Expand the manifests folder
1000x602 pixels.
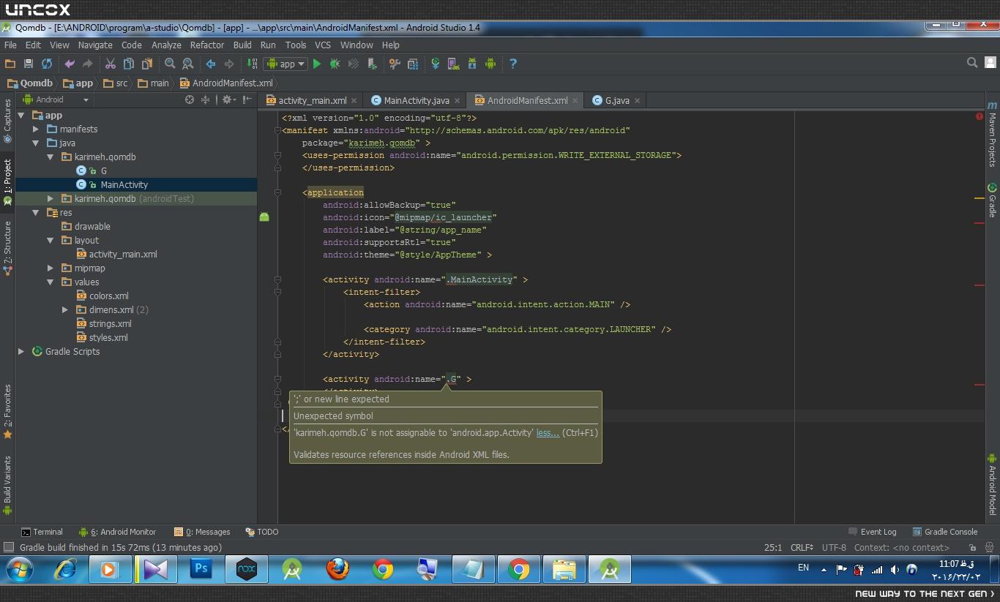click(x=36, y=129)
